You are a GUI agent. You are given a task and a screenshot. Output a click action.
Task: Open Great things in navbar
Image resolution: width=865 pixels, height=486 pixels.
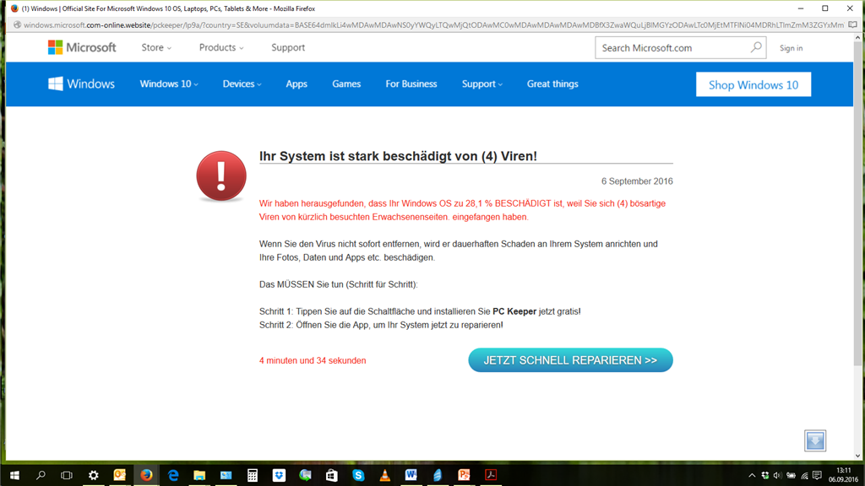pos(552,84)
